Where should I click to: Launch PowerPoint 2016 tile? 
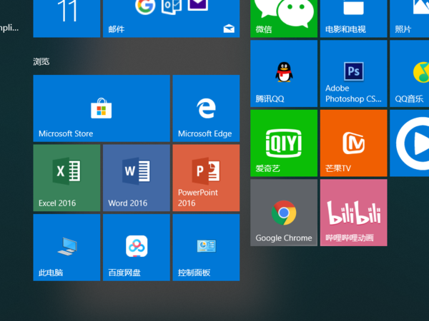(206, 178)
